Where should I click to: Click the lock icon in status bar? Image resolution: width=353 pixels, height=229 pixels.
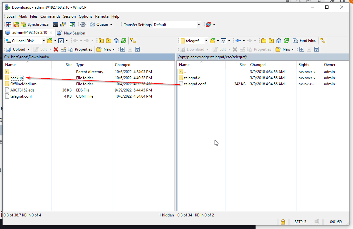[x=283, y=222]
